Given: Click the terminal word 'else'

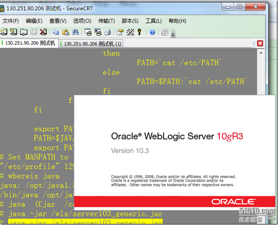Looking at the screenshot, I should point(111,72).
